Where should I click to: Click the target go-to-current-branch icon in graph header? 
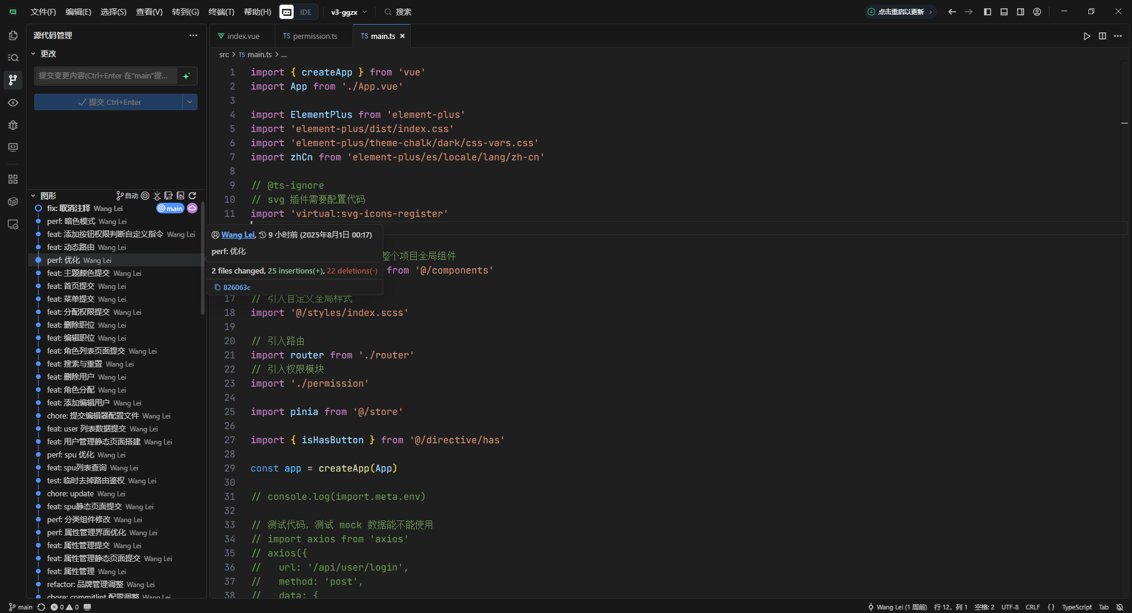[x=145, y=196]
